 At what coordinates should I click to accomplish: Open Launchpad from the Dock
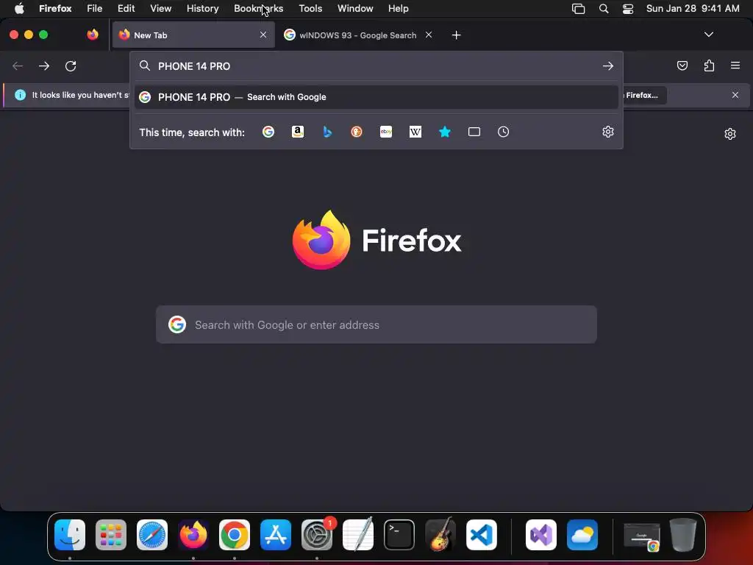click(111, 535)
